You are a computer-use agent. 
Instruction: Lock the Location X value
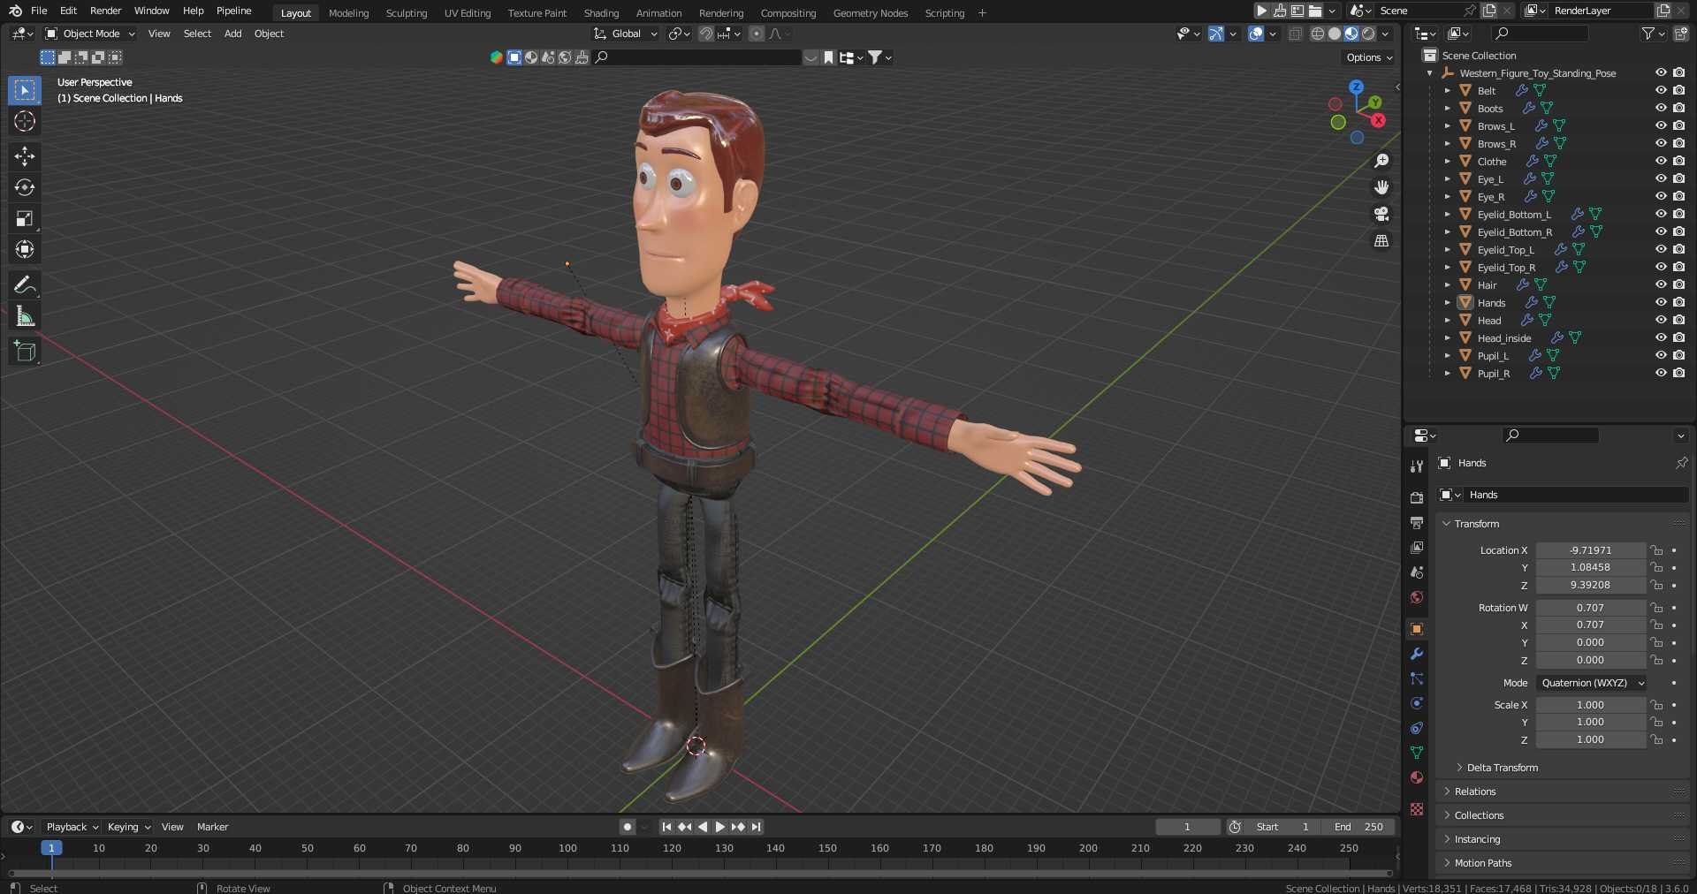[1656, 550]
